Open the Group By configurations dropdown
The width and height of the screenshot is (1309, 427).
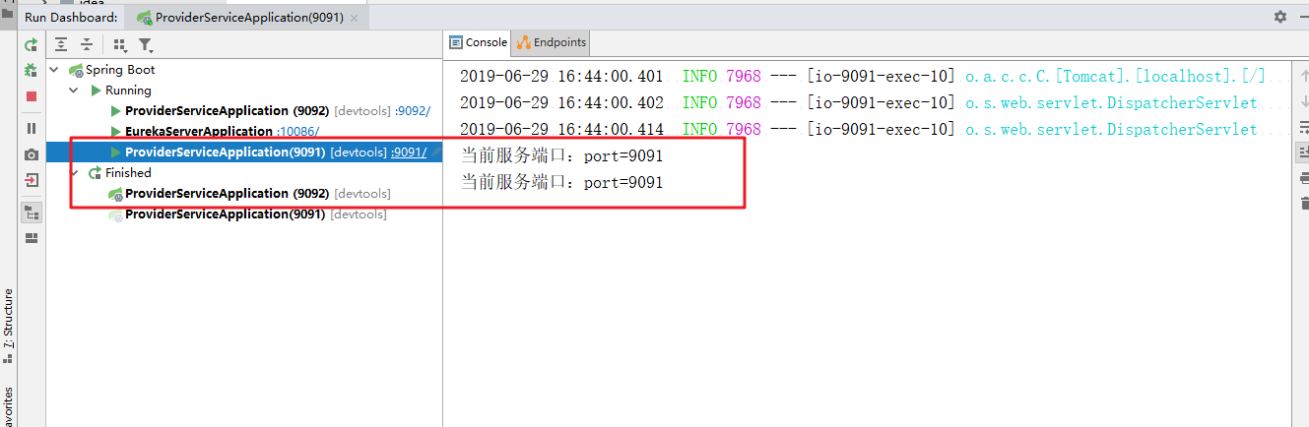pos(120,44)
